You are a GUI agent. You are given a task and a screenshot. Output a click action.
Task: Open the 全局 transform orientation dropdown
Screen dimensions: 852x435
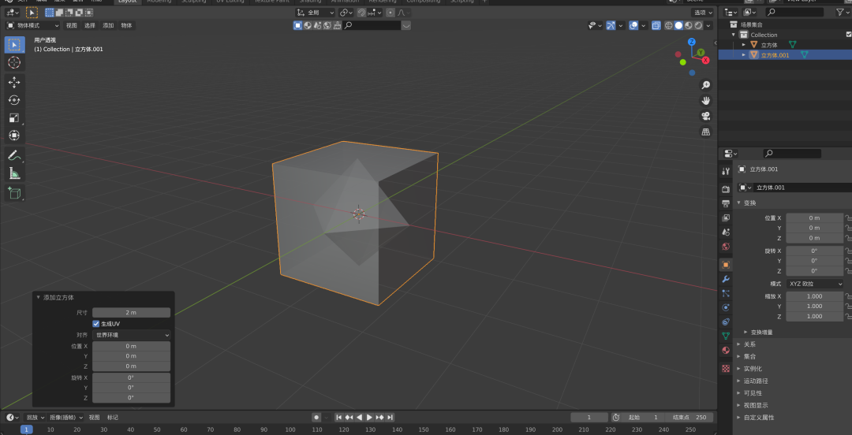point(315,13)
